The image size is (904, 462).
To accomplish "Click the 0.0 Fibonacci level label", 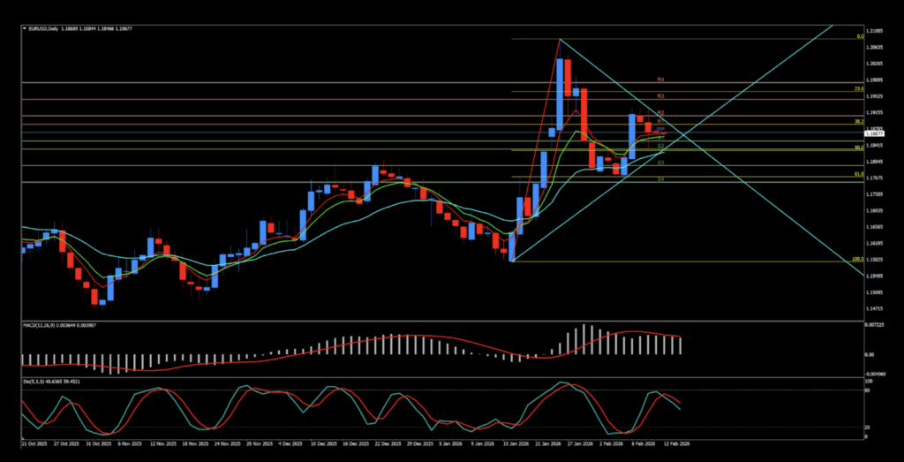I will tap(859, 37).
